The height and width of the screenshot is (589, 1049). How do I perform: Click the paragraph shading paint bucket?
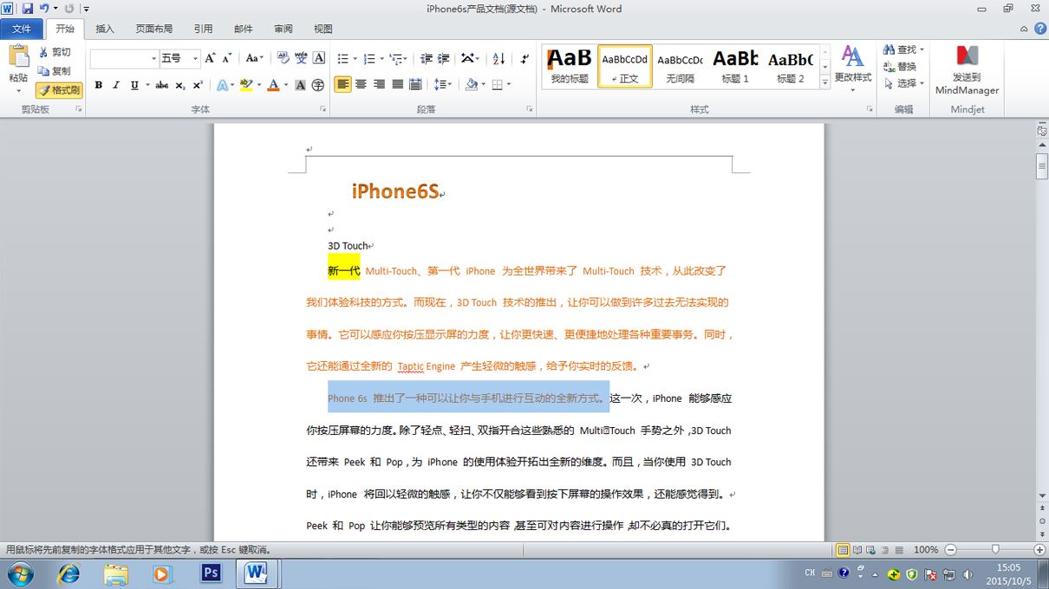pyautogui.click(x=470, y=84)
